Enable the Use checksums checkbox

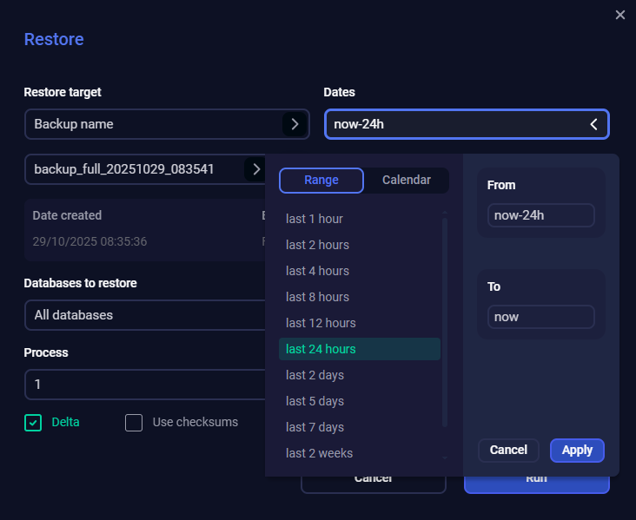point(134,423)
